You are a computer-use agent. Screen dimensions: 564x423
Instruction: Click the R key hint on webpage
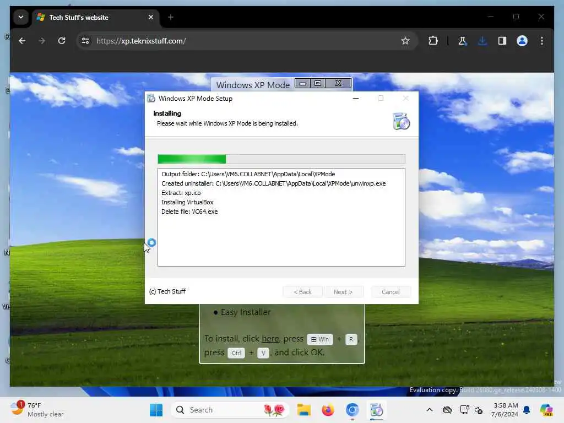[351, 339]
